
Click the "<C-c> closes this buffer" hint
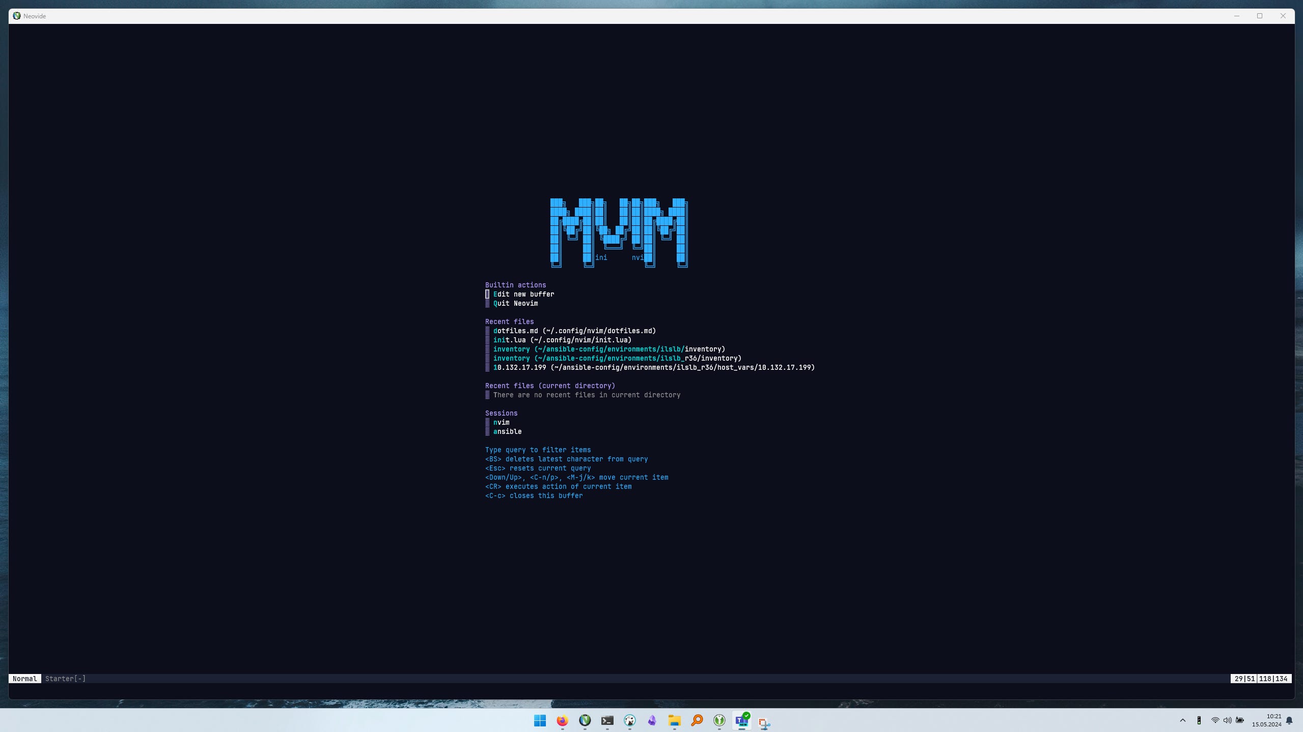point(534,495)
